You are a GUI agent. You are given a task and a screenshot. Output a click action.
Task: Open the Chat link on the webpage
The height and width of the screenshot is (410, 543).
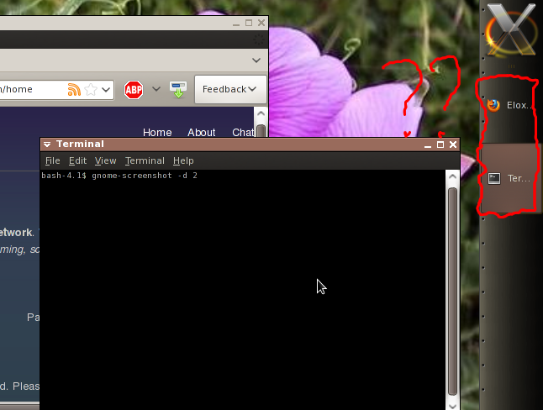(x=243, y=132)
